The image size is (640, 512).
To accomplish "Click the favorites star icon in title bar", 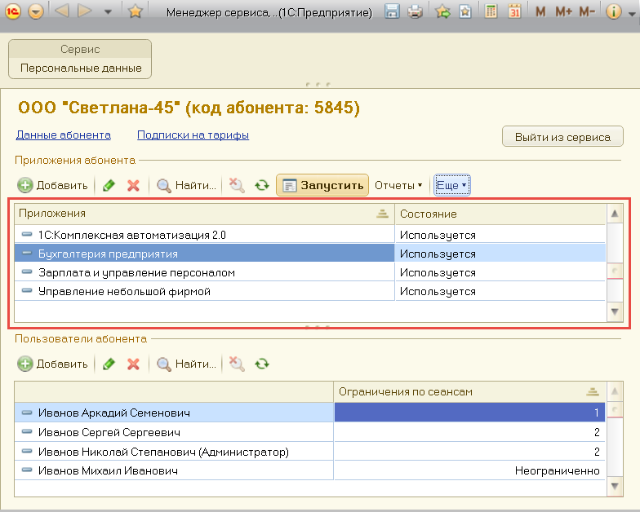I will pos(136,11).
